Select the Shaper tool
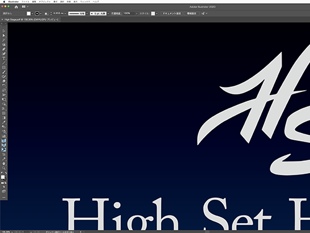310x233 pixels. coord(4,76)
